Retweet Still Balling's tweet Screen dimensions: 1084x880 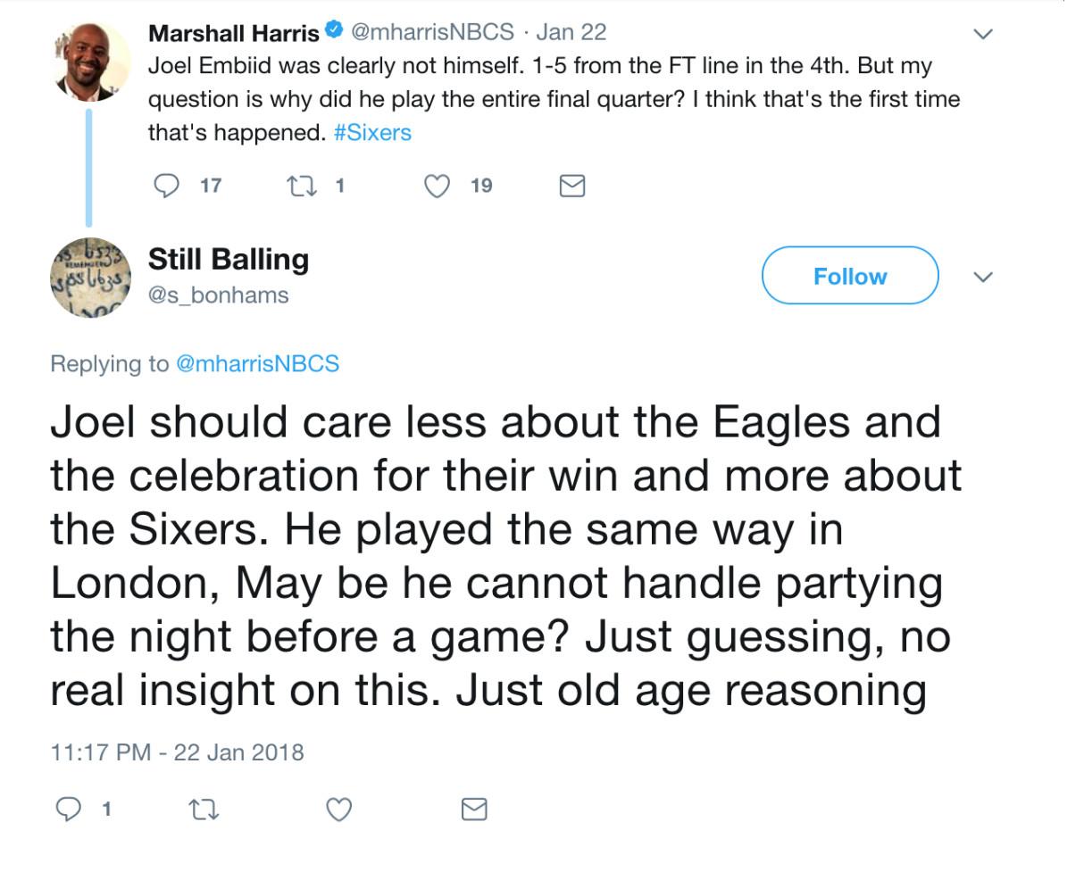pos(204,809)
